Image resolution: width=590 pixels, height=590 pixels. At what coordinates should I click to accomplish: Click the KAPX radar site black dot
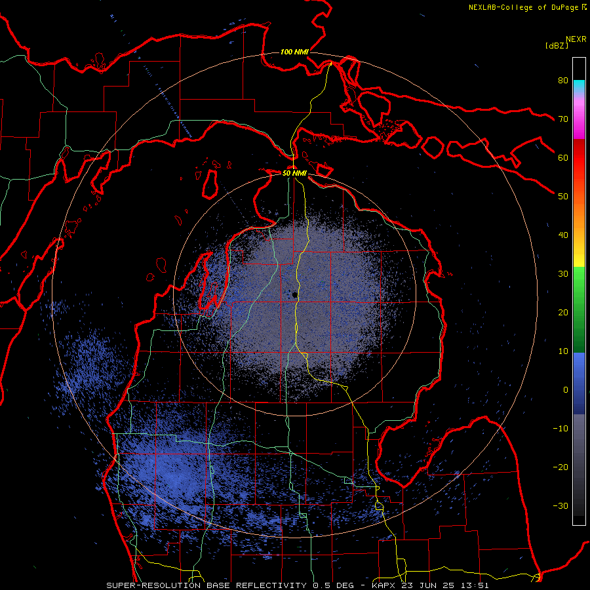point(295,295)
